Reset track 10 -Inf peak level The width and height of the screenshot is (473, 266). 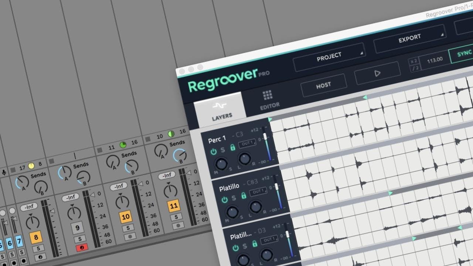[x=119, y=186]
